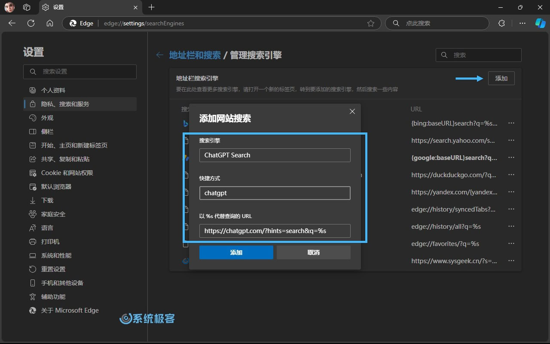Screen dimensions: 550x344
Task: Open more options for yahoo search row
Action: click(x=511, y=140)
